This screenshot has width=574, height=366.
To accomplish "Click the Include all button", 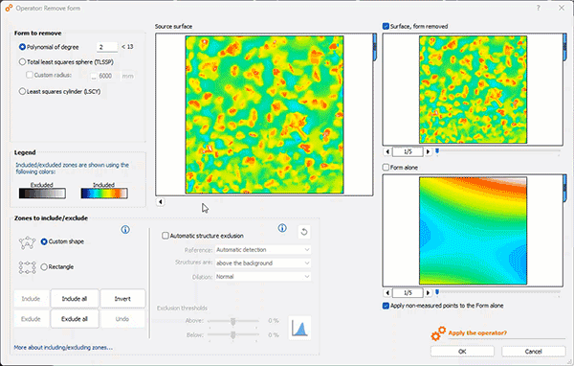I will 75,299.
